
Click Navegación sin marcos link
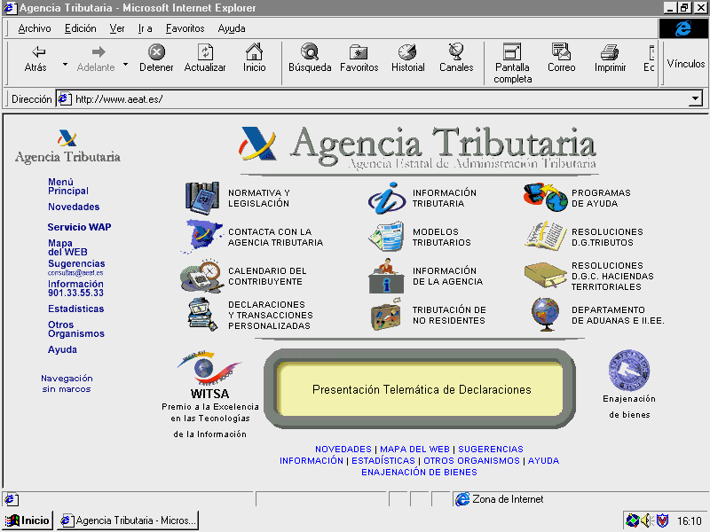pos(67,384)
